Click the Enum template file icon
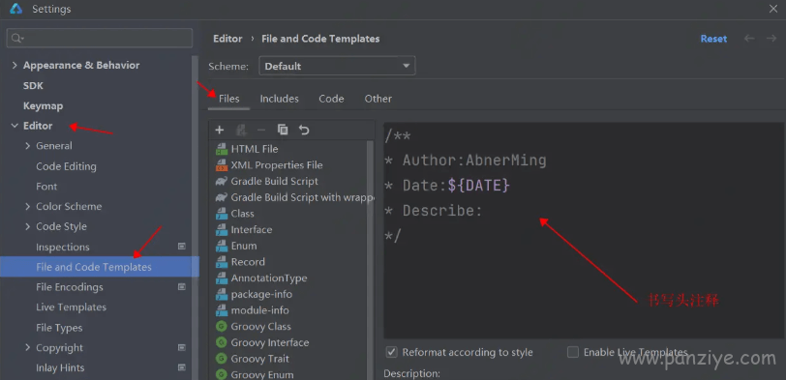Viewport: 786px width, 380px height. pos(221,246)
